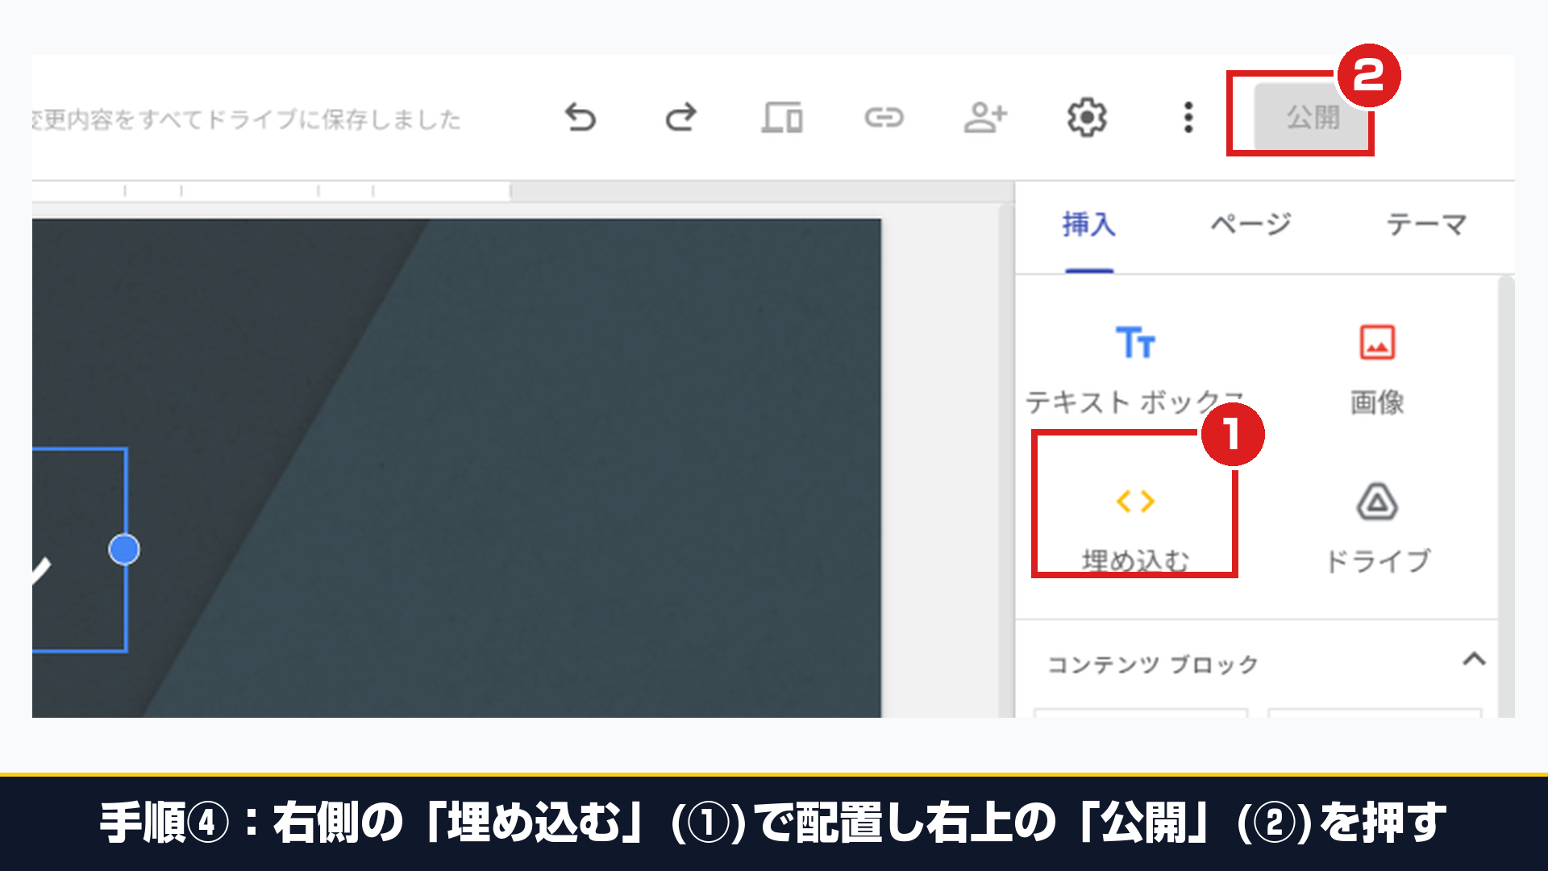The height and width of the screenshot is (871, 1548).
Task: Undo the last change
Action: click(x=580, y=118)
